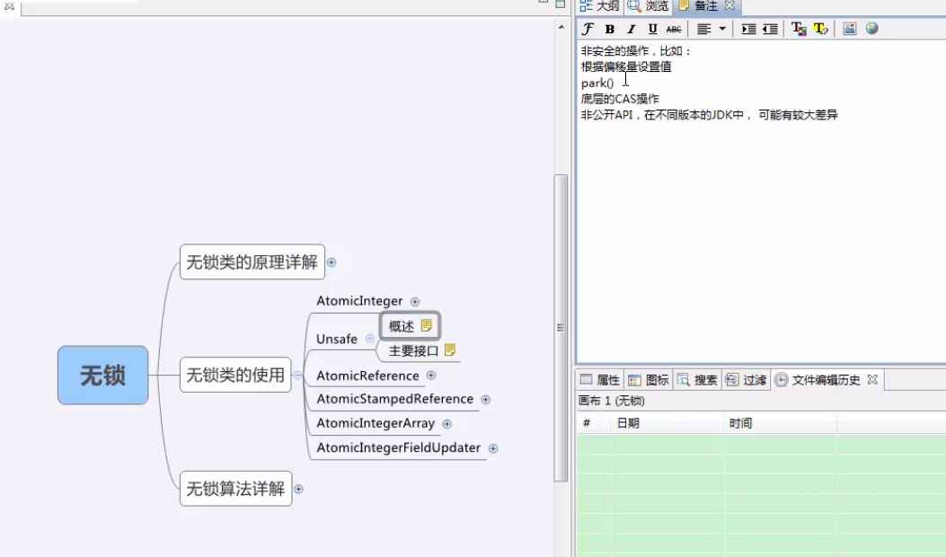Expand the AtomicReference subtopic
Image resolution: width=946 pixels, height=557 pixels.
(x=430, y=376)
